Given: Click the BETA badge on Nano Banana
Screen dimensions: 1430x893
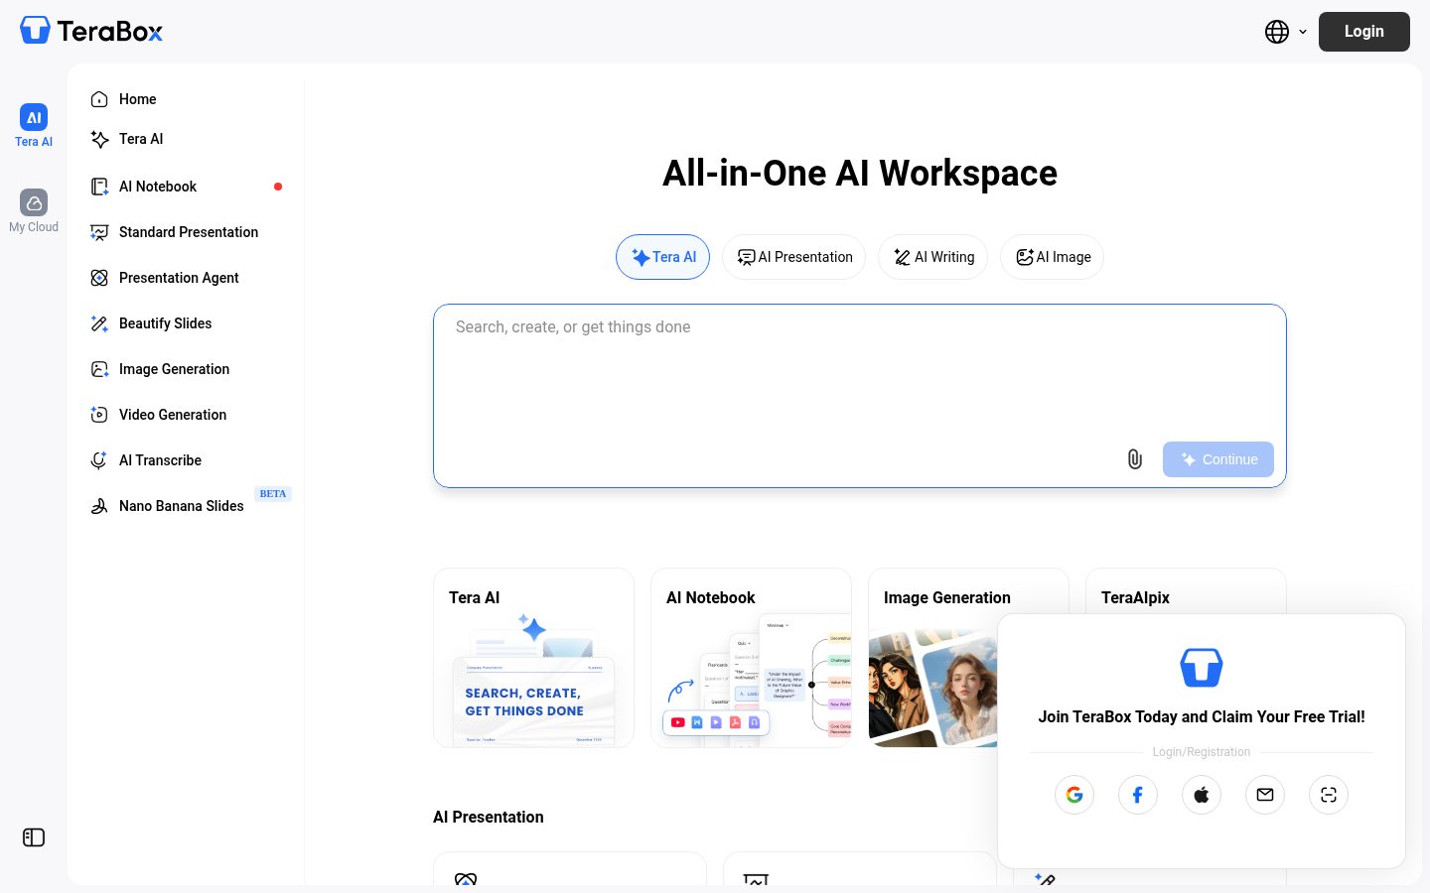Looking at the screenshot, I should click(273, 494).
